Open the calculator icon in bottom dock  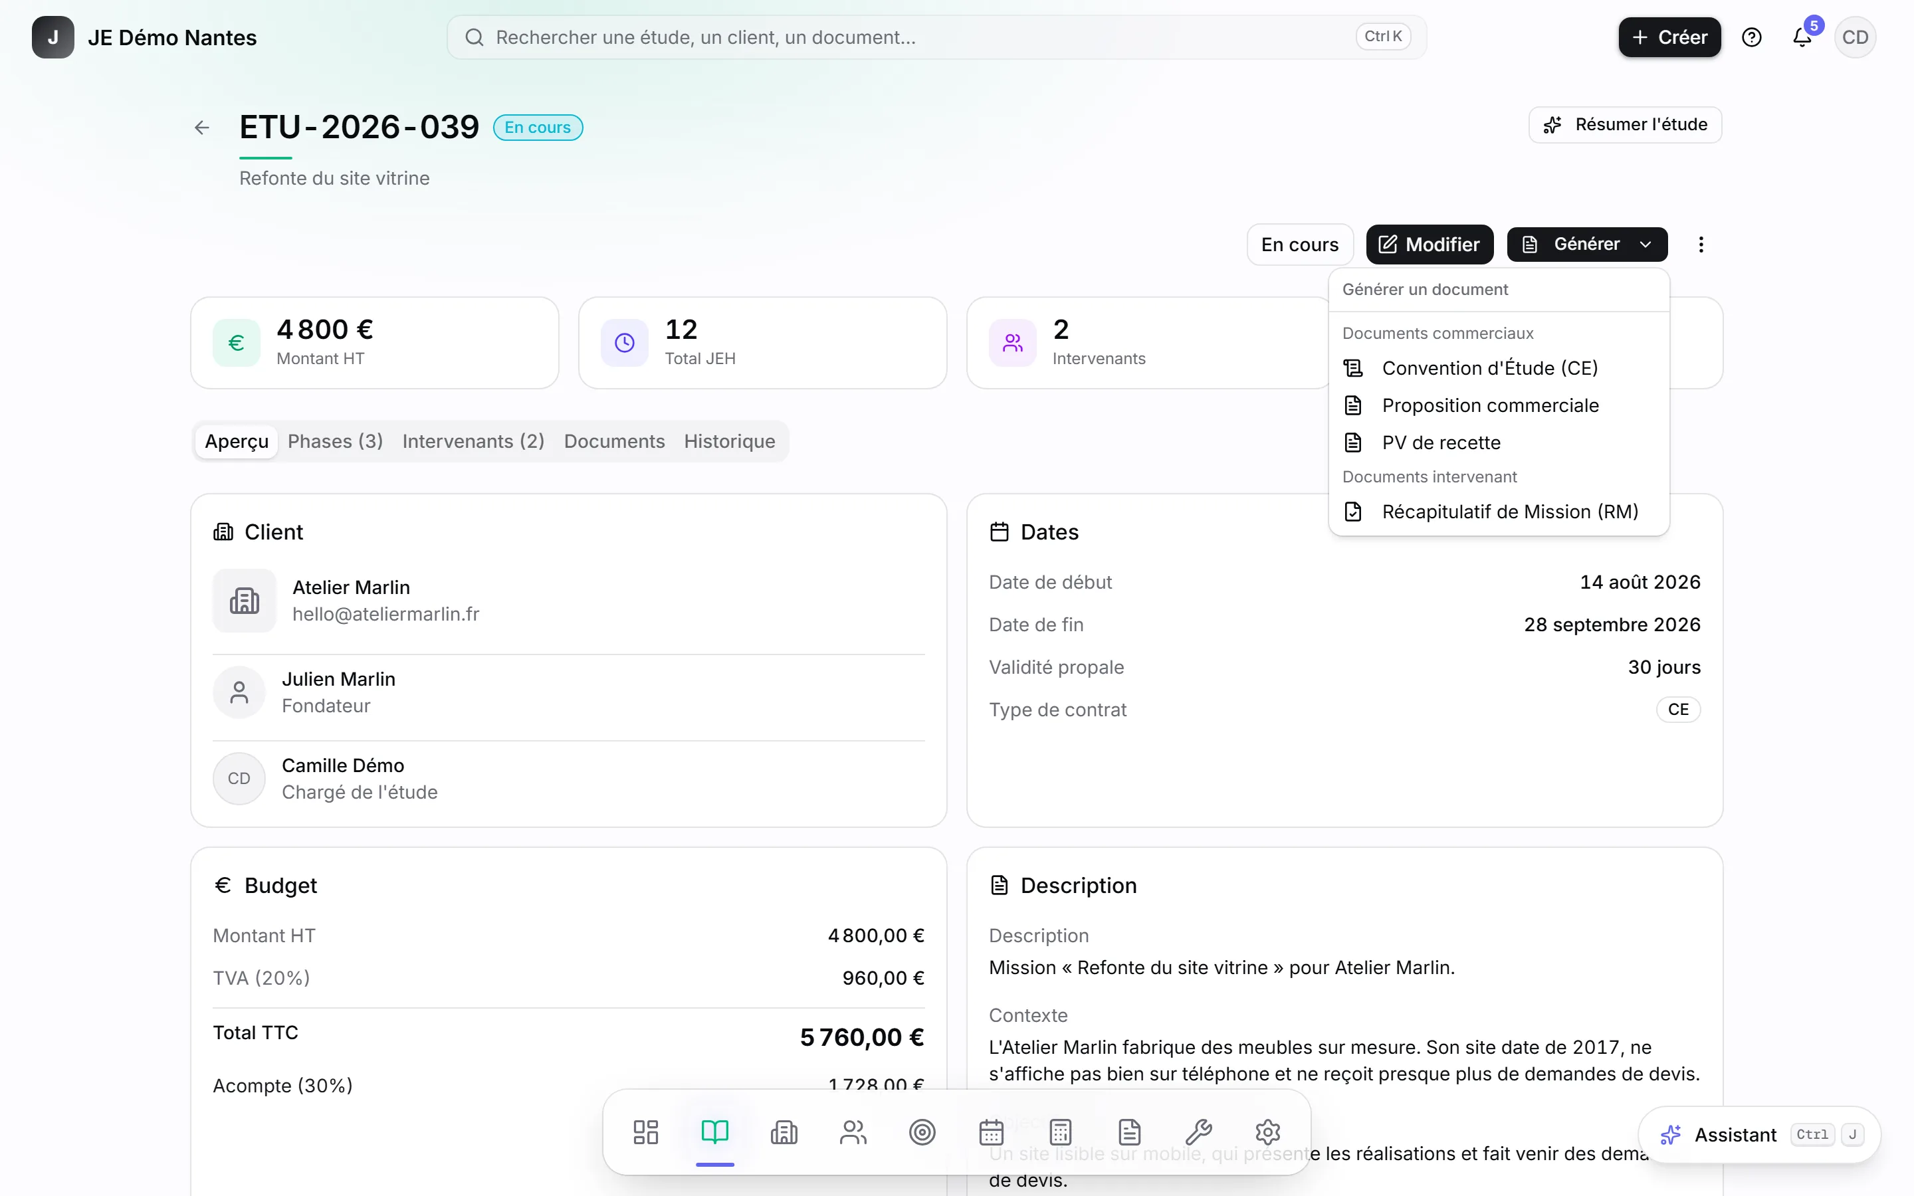click(x=1060, y=1132)
